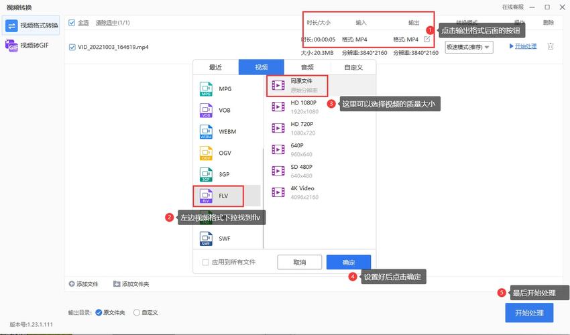
Task: Open the 视频转GIF sidebar icon
Action: coord(11,46)
